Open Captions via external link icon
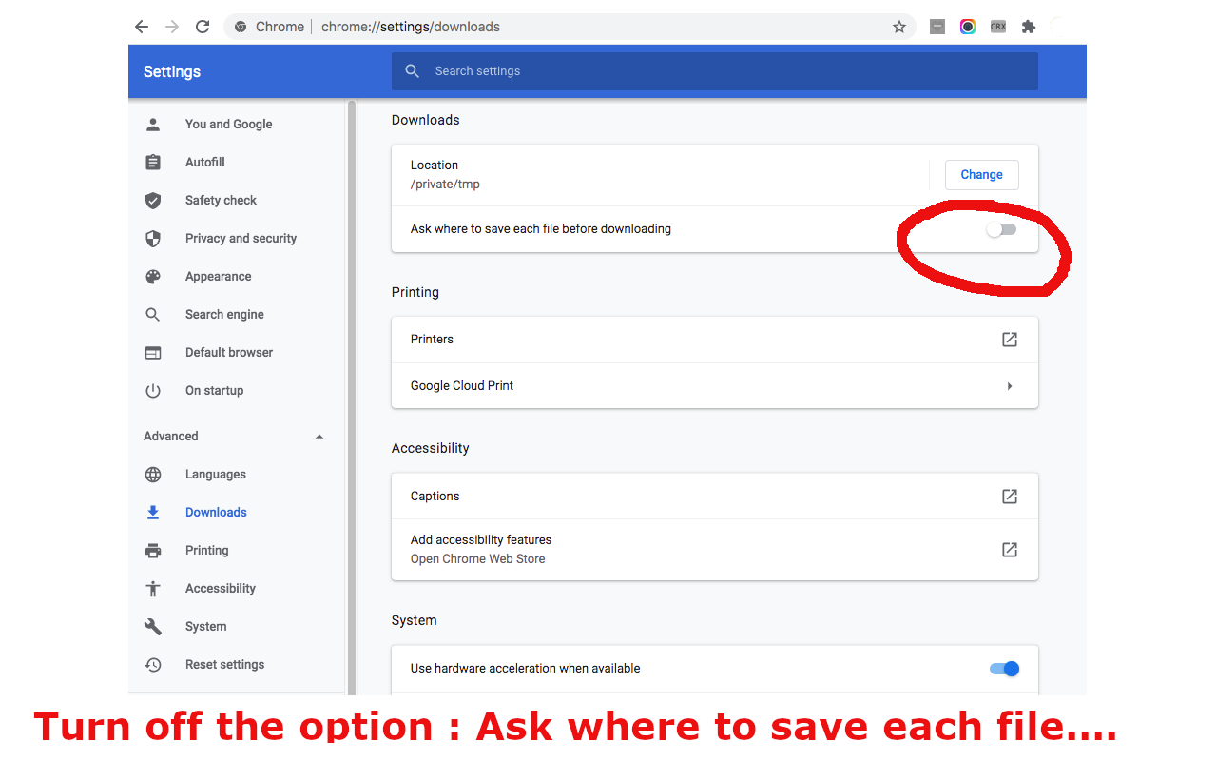Screen dimensions: 1217x761 click(x=1010, y=497)
